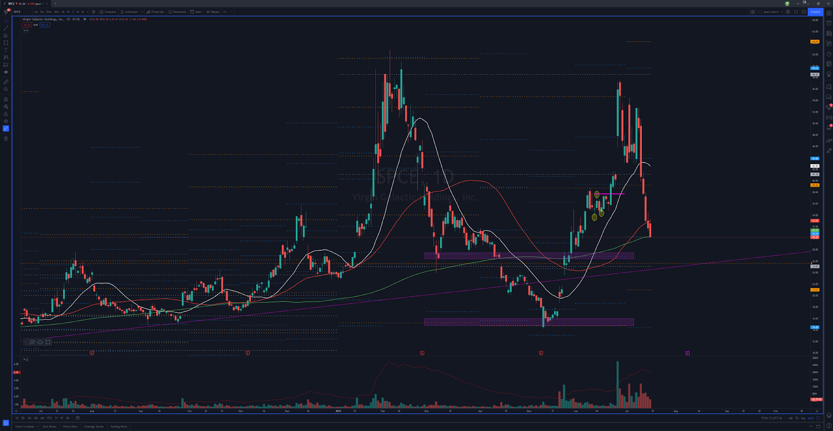Open the Indicators dialog
The width and height of the screenshot is (833, 431).
(x=130, y=11)
